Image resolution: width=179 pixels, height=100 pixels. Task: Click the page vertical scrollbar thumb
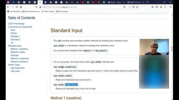click(x=172, y=49)
